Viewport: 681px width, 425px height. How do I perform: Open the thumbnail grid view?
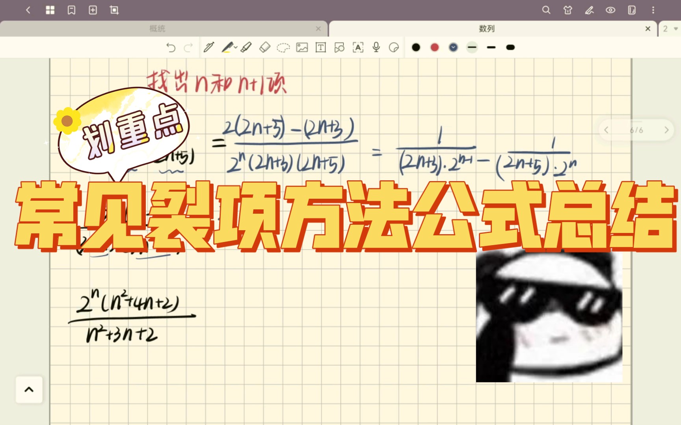pos(50,10)
